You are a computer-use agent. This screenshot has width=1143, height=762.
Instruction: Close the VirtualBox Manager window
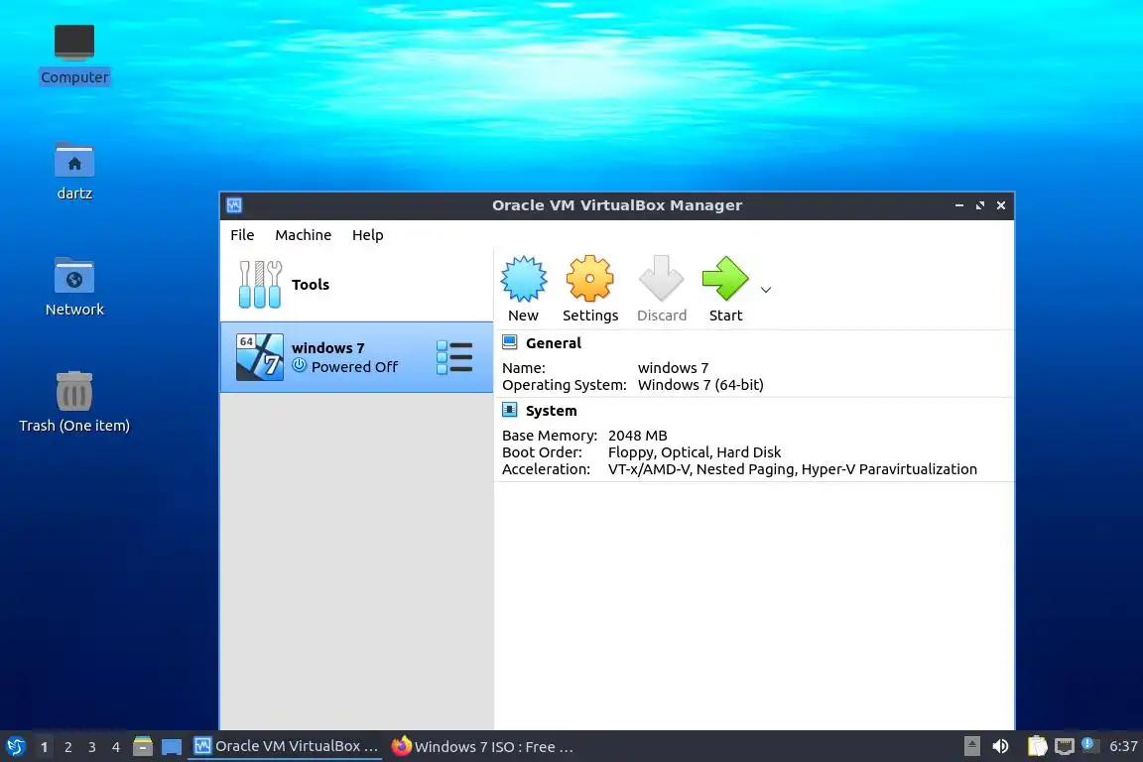1001,205
